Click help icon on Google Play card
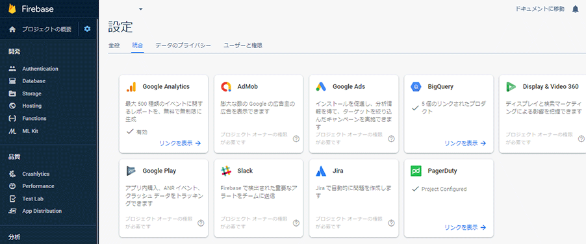 201,223
